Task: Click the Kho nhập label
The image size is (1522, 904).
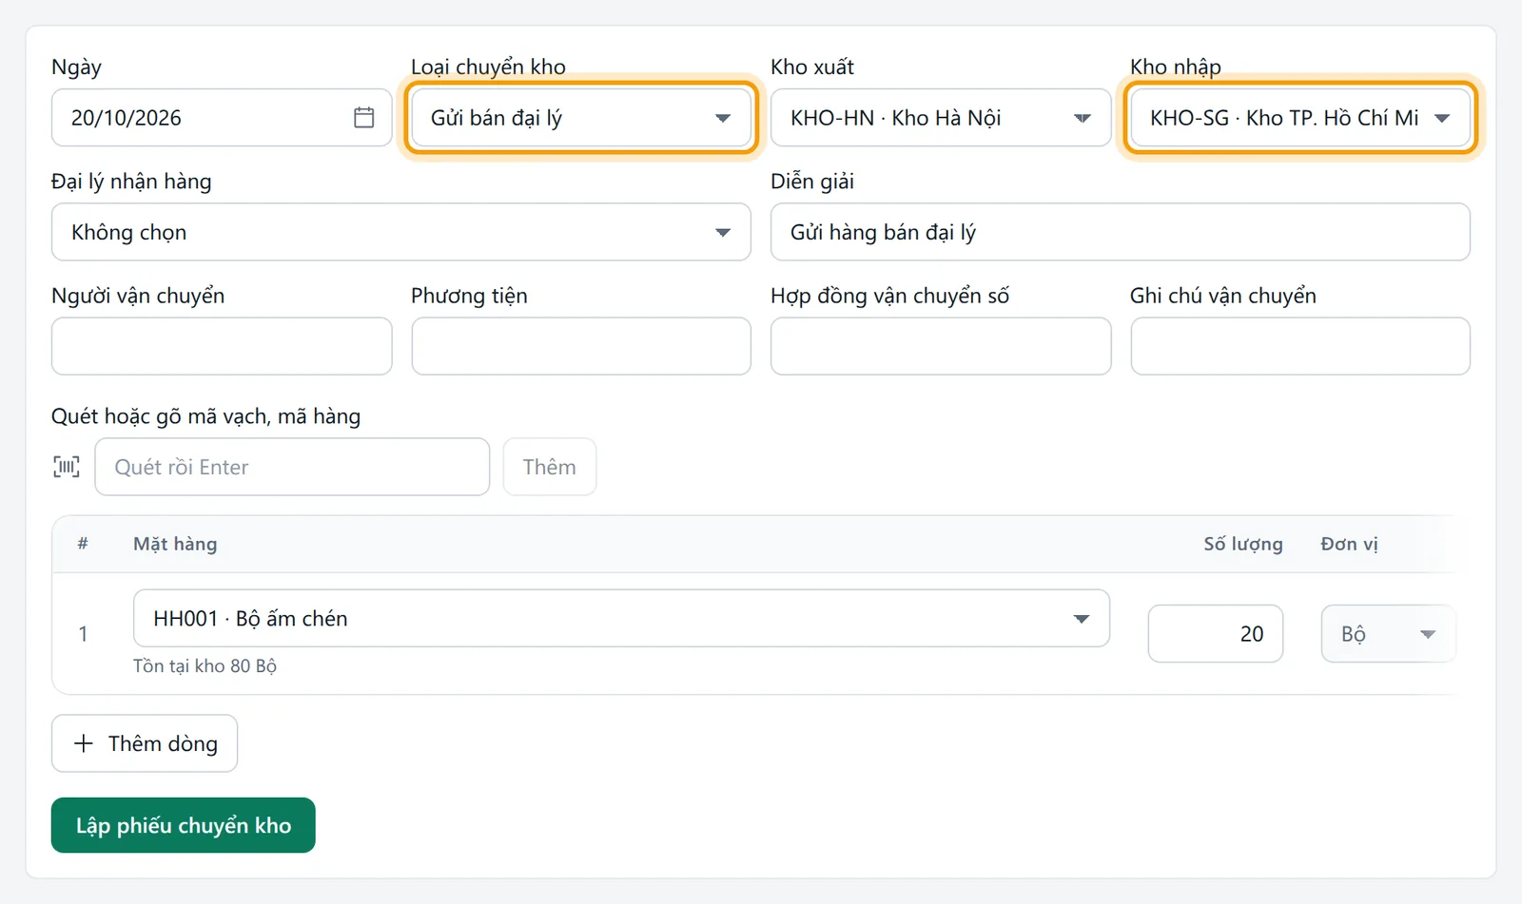Action: 1176,67
